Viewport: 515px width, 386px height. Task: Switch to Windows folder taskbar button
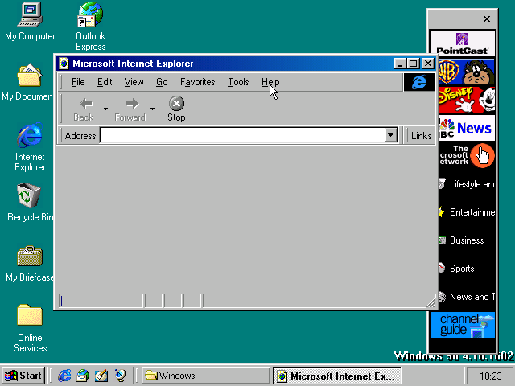point(204,376)
